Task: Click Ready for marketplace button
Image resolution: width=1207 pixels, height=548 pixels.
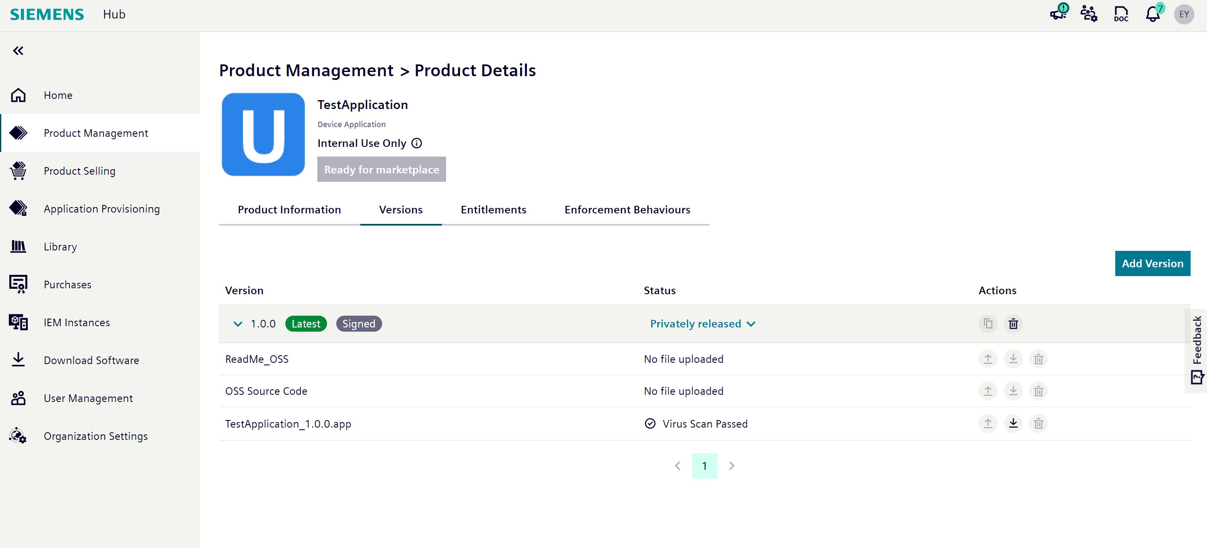Action: click(x=381, y=169)
